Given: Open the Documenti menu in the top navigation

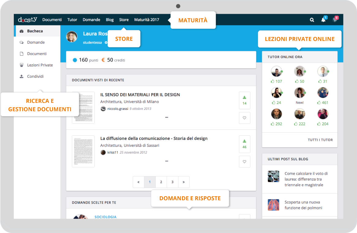Looking at the screenshot, I should click(x=52, y=20).
